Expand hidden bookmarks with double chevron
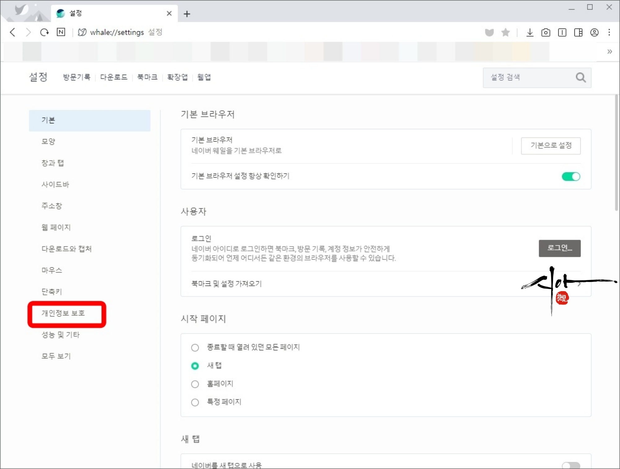 (x=609, y=51)
